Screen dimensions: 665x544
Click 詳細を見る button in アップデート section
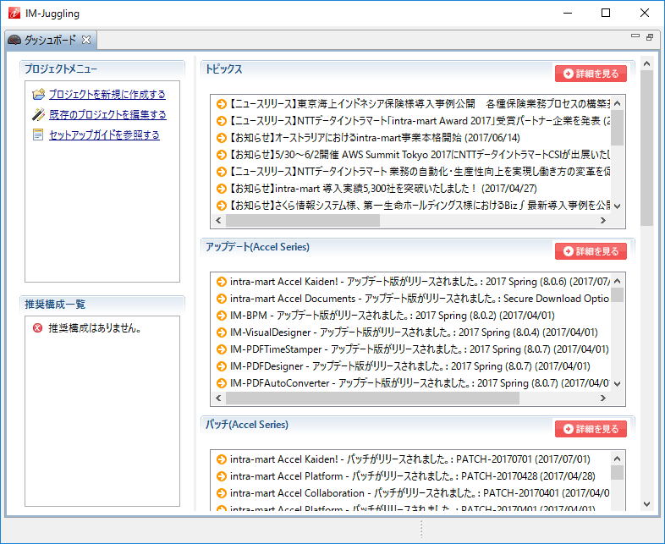coord(591,251)
